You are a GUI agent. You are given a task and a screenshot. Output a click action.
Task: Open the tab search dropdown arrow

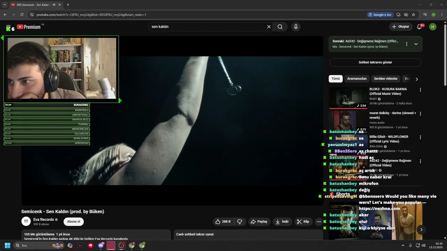tap(5, 5)
